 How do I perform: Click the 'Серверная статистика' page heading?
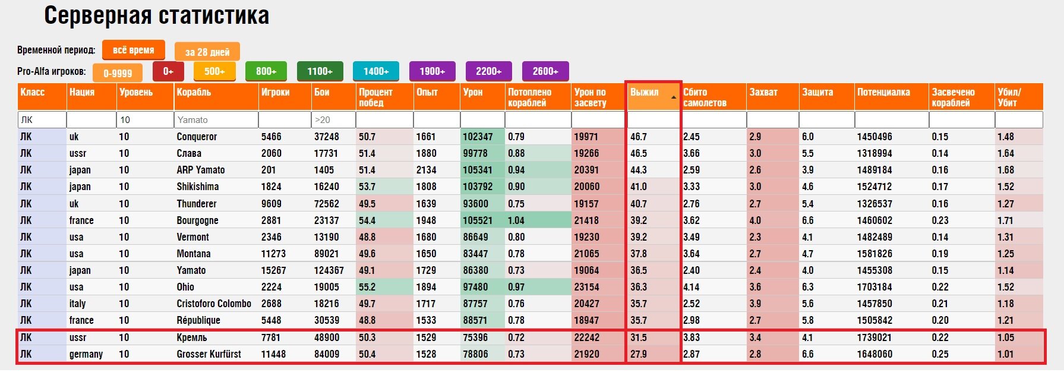pos(157,15)
